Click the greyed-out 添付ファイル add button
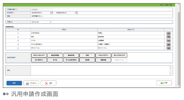Screen dimensions: 184x100 [119, 60]
